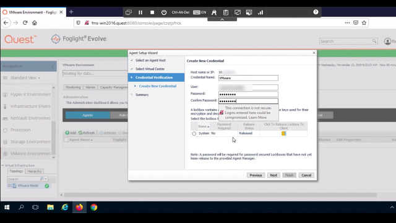Reload the browser page
Viewport: 396px width, 223px height.
tap(25, 23)
